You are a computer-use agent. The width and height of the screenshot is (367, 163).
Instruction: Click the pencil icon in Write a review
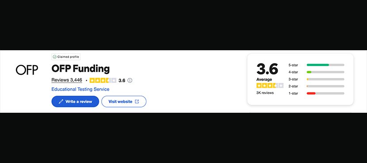click(x=61, y=102)
